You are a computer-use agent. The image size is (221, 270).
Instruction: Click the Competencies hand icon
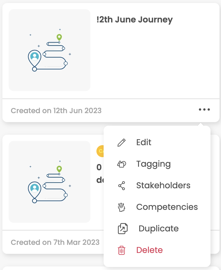click(122, 207)
